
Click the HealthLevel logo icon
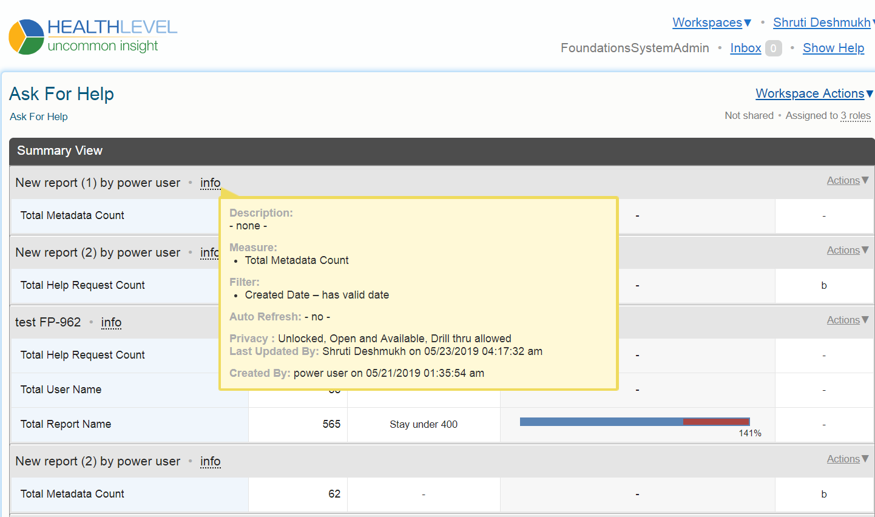tap(26, 37)
